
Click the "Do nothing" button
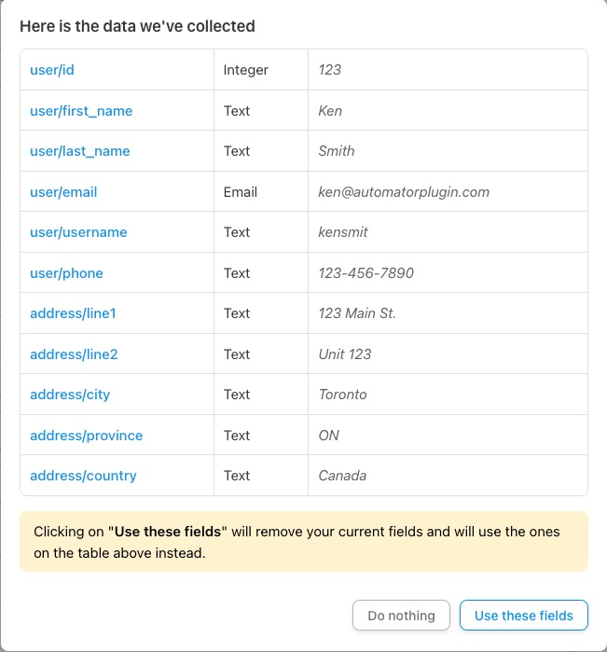(x=401, y=615)
